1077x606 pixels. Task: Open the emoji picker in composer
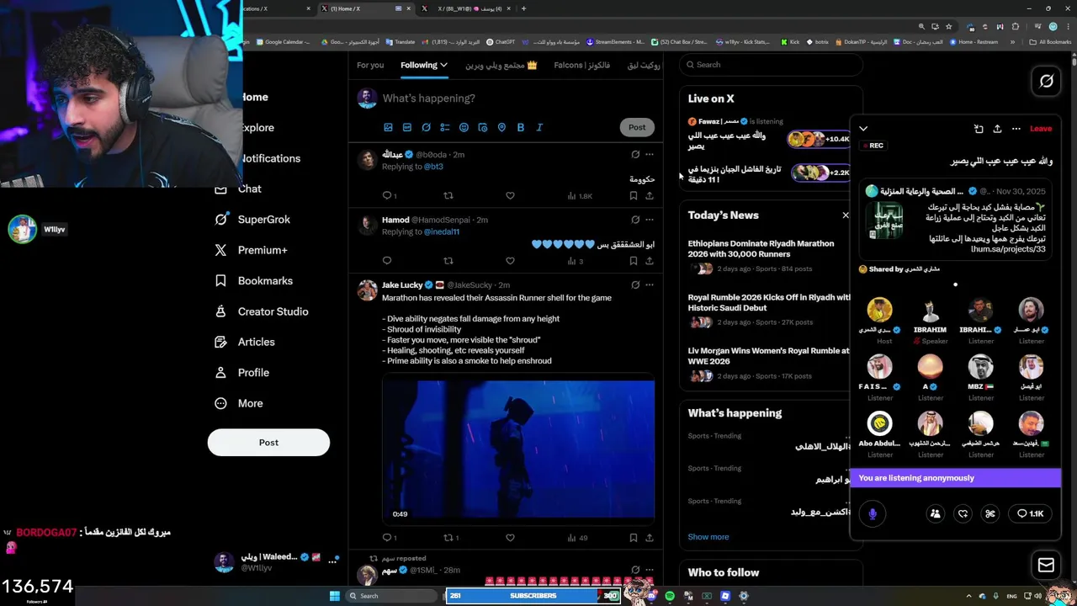(x=464, y=127)
